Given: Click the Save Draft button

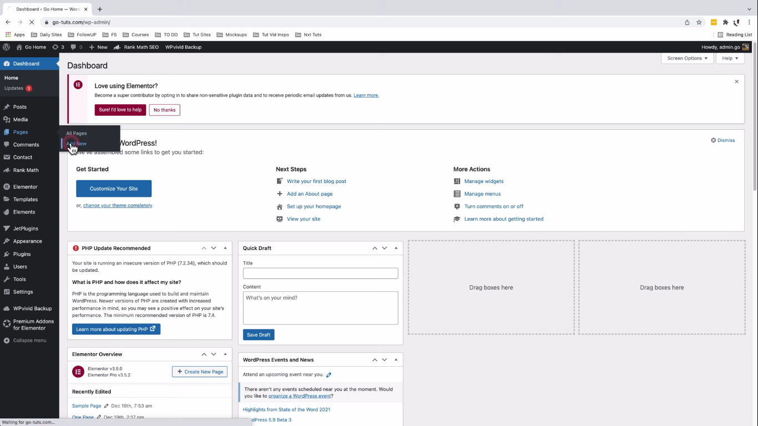Looking at the screenshot, I should [x=259, y=335].
